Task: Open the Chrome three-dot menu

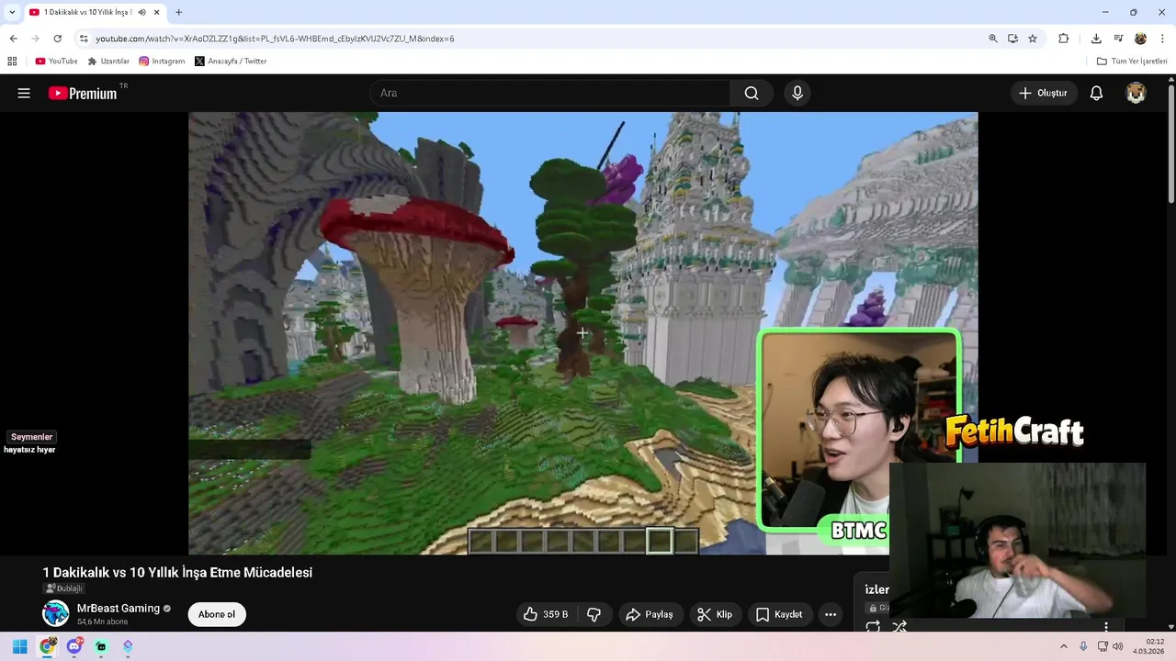Action: point(1162,39)
